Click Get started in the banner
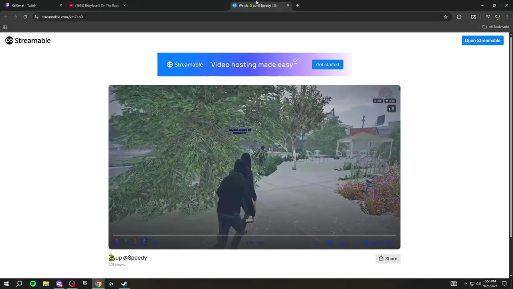The image size is (513, 289). (327, 65)
